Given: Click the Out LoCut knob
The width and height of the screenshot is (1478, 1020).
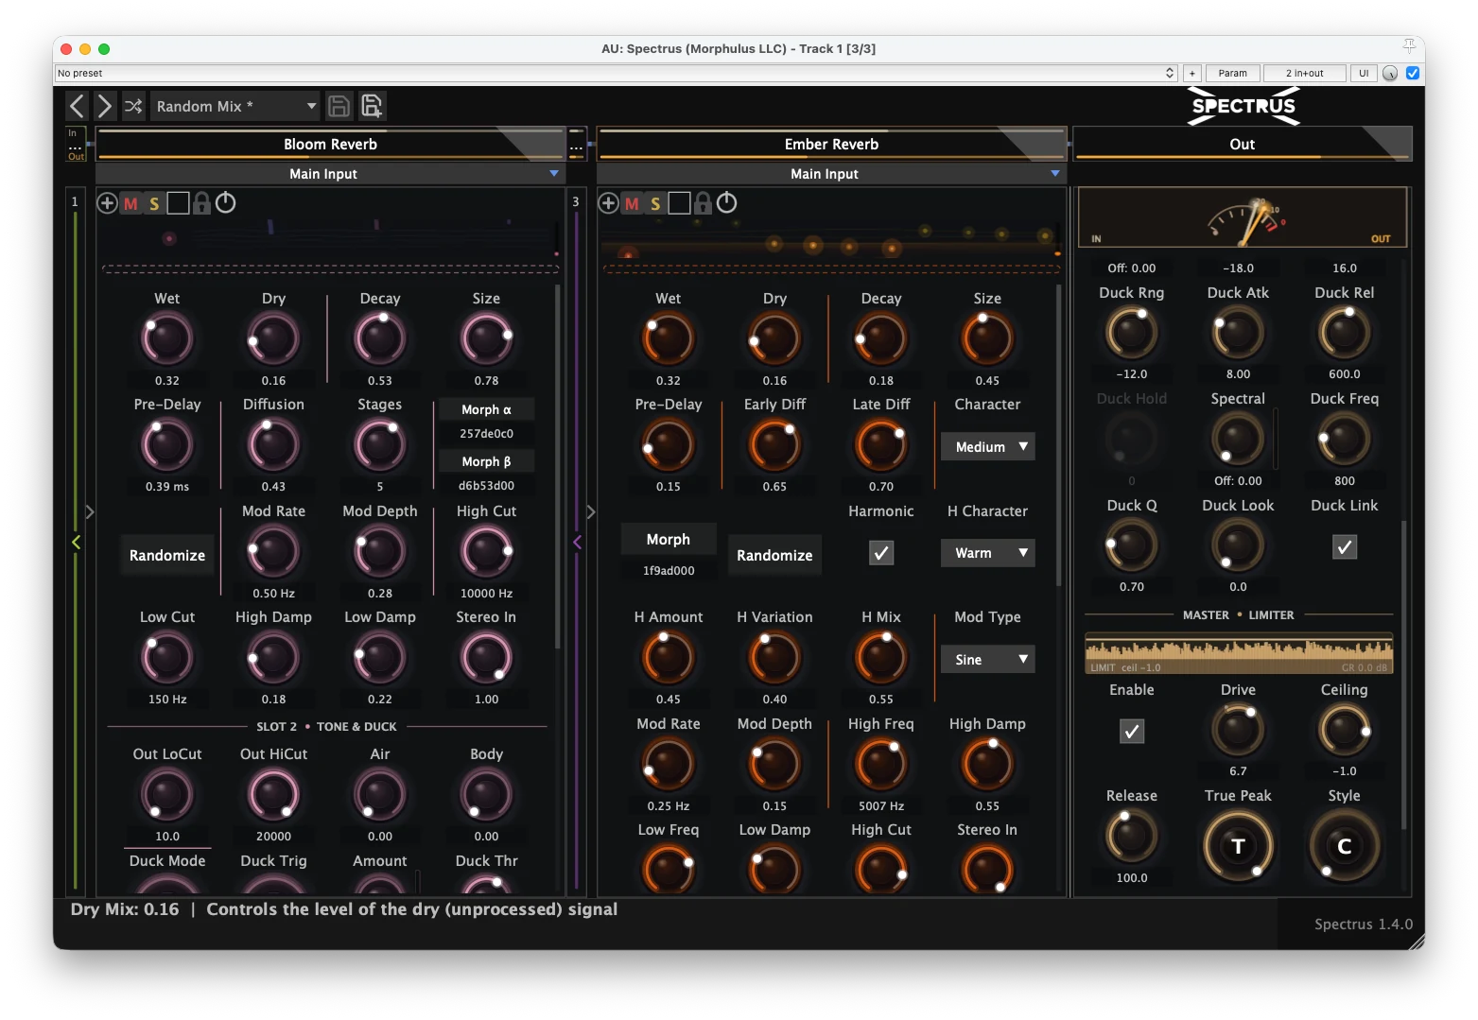Looking at the screenshot, I should (167, 796).
